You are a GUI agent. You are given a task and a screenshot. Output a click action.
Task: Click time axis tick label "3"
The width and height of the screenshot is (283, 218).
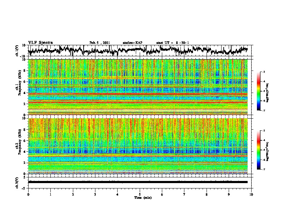[95, 194]
